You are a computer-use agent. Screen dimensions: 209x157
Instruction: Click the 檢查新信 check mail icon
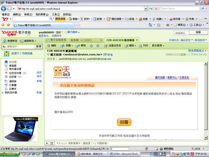click(x=5, y=41)
